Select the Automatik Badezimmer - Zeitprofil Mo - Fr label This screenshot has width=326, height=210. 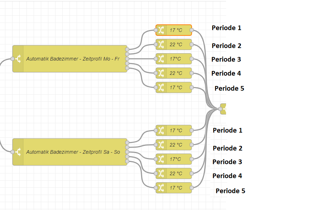pos(73,59)
